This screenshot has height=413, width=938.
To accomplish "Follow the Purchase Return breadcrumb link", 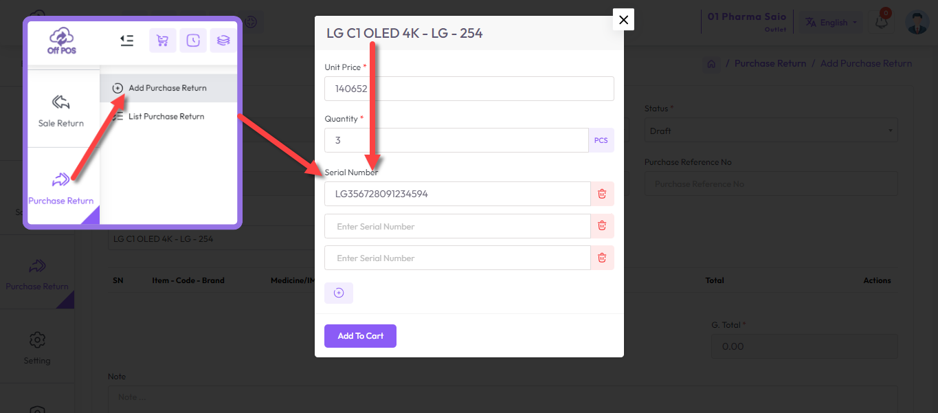I will tap(770, 63).
